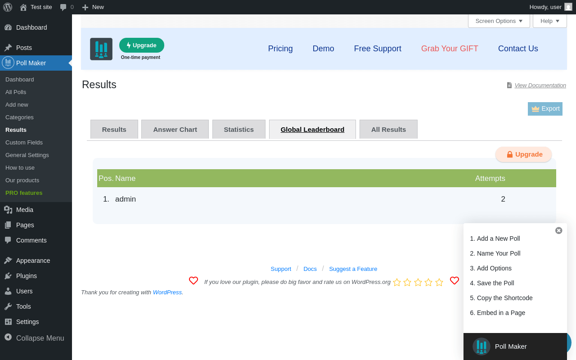The width and height of the screenshot is (576, 360).
Task: Open the All Results tab
Action: (389, 130)
